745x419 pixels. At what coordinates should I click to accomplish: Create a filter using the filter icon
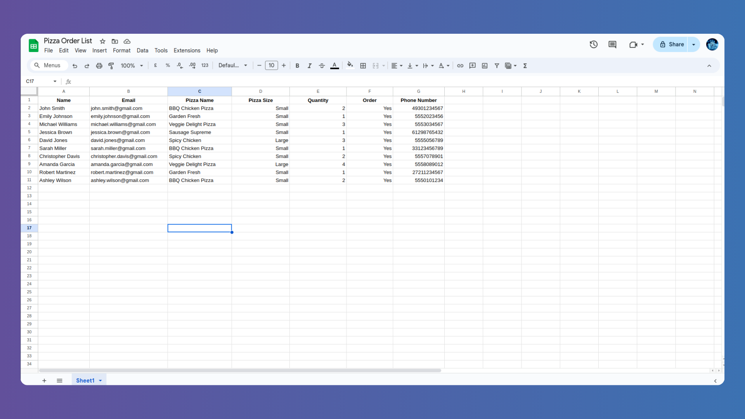[497, 66]
